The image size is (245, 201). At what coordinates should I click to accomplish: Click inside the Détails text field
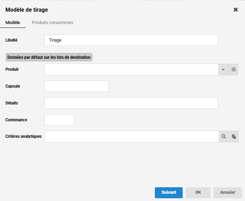(x=131, y=103)
